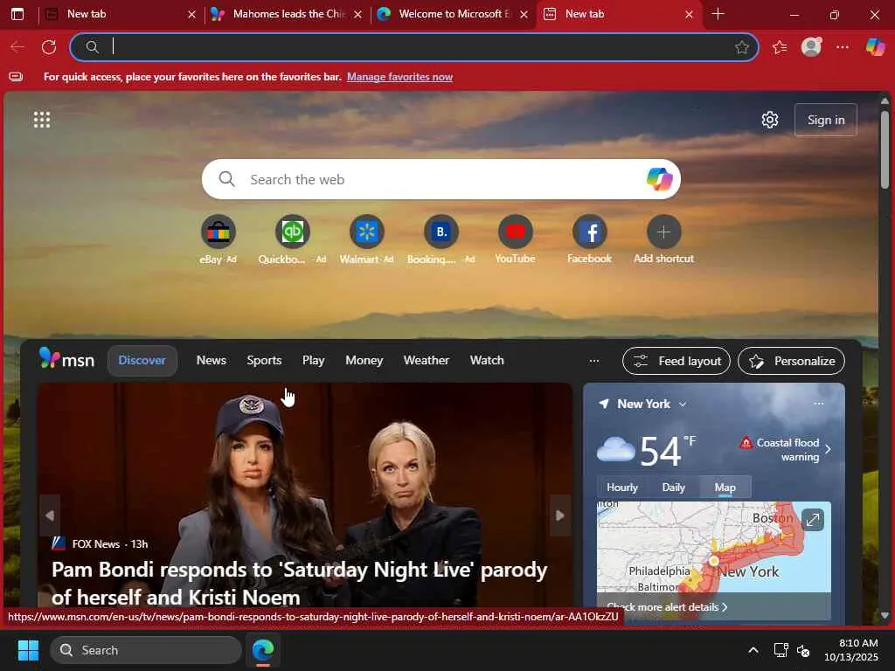
Task: Click the Copilot icon in web search box
Action: tap(659, 179)
